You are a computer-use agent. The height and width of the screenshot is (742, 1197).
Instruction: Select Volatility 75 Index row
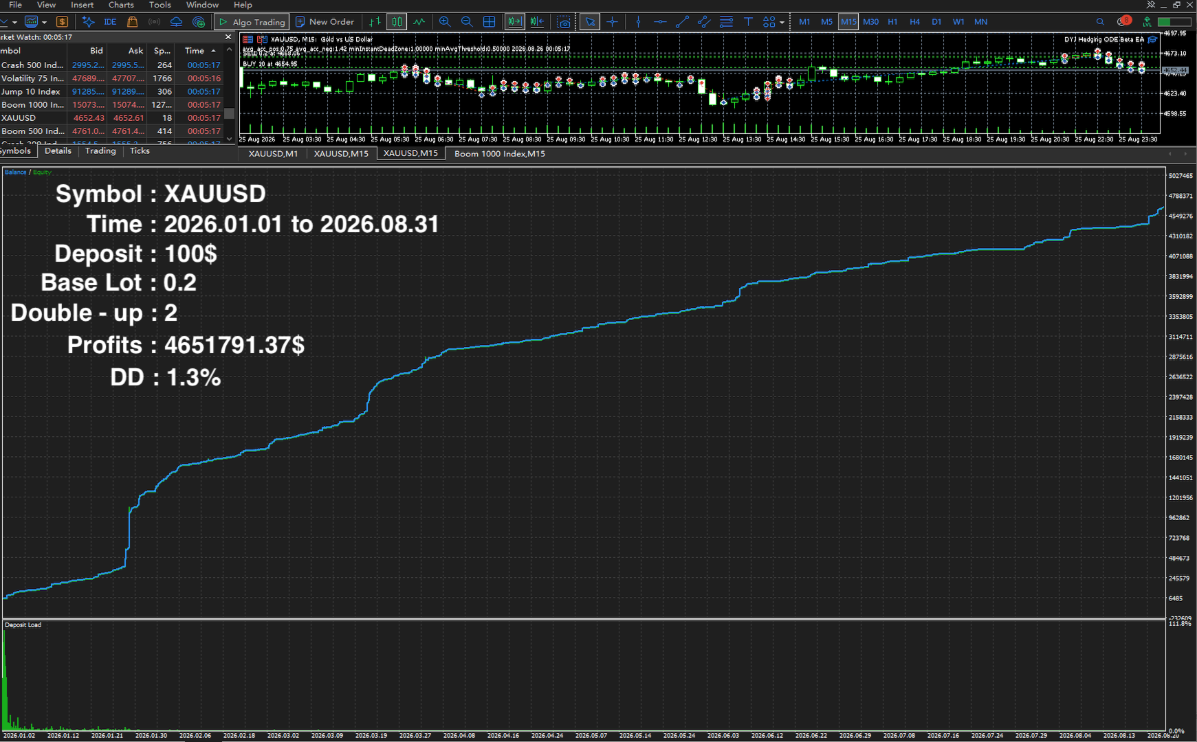111,78
